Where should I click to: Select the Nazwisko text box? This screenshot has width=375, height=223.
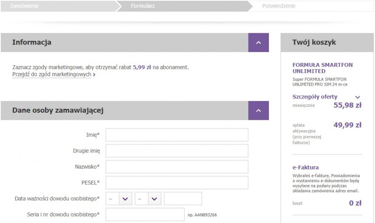coord(177,167)
